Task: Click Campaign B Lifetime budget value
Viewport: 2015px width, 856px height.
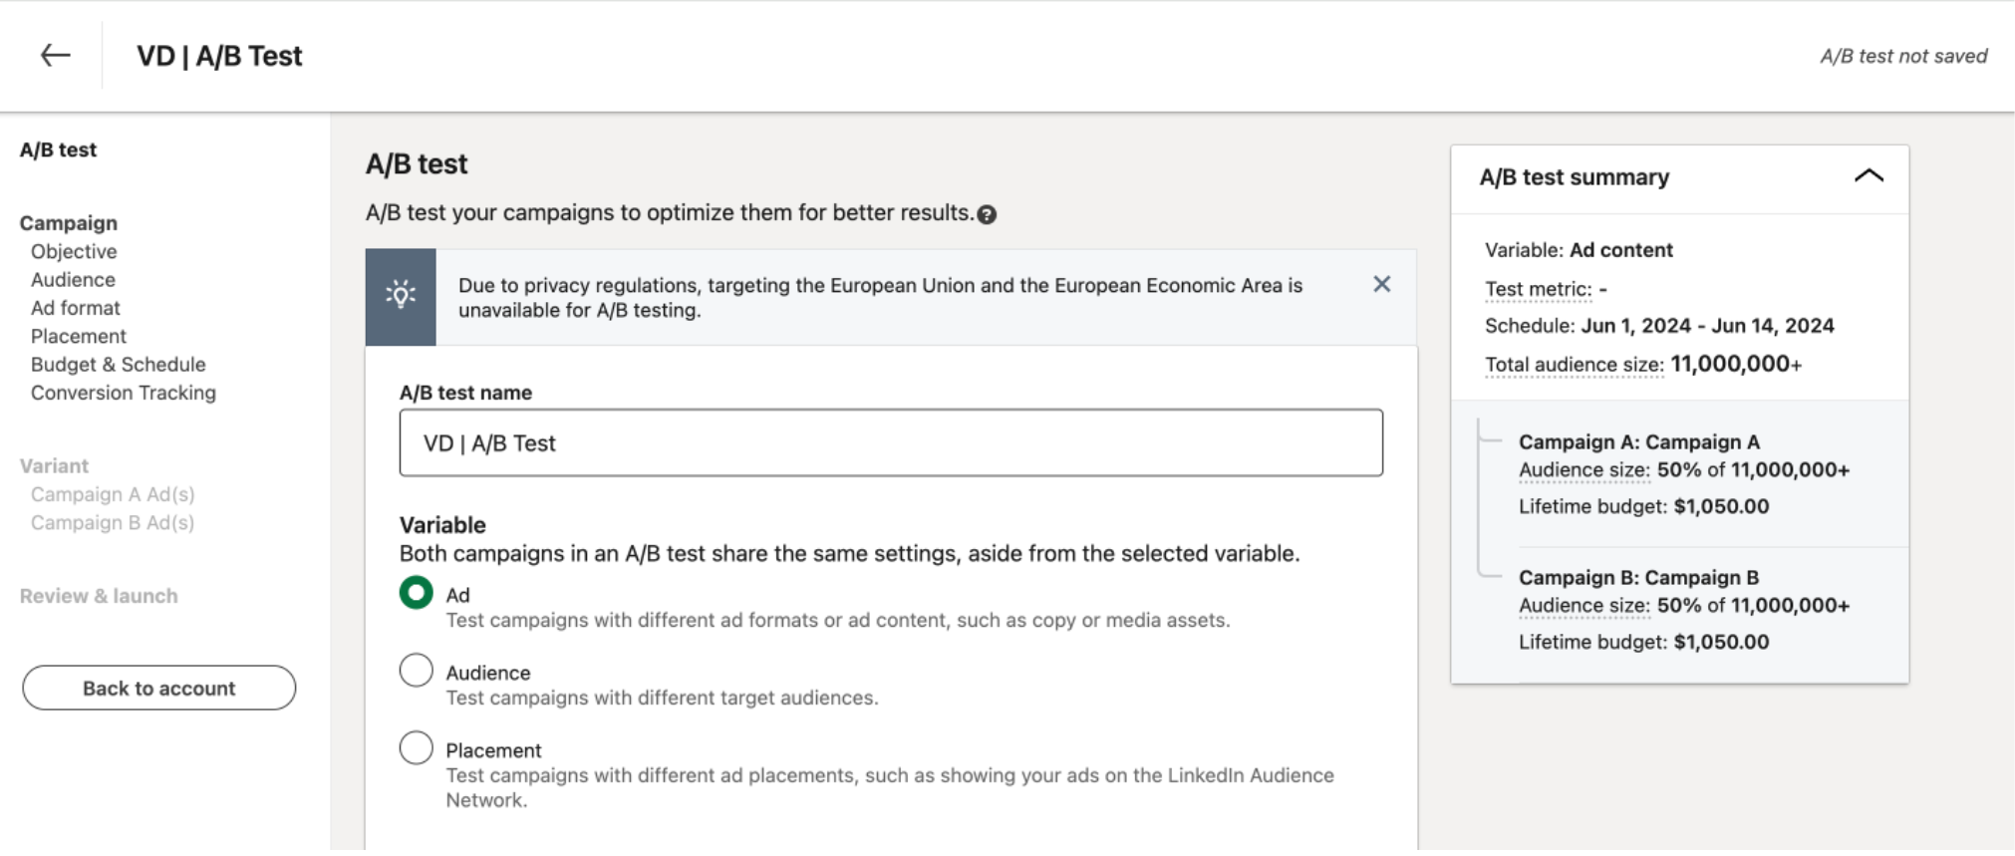Action: pos(1721,642)
